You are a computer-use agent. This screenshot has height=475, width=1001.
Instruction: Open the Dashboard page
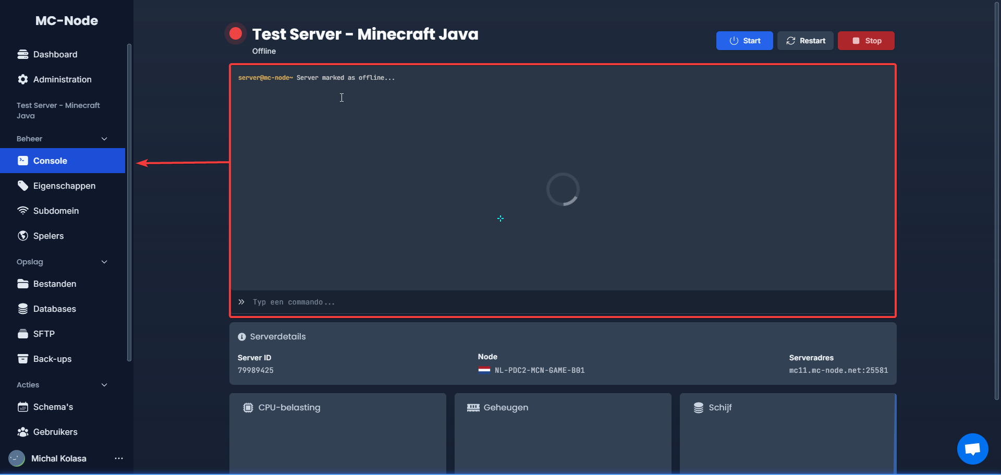click(63, 54)
